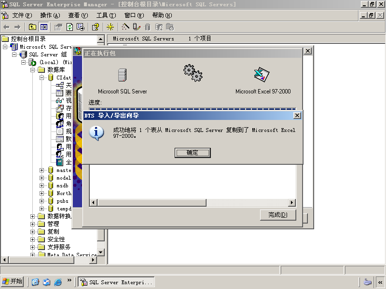Click the Help toolbar icon

pos(95,27)
